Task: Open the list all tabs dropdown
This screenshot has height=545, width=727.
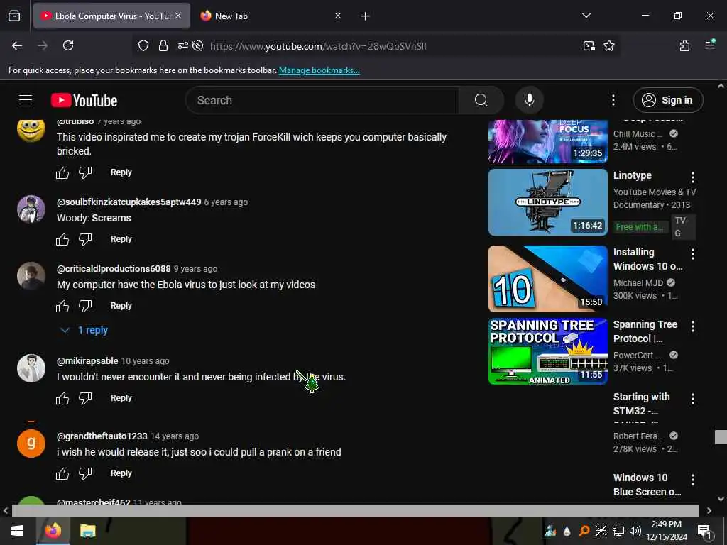Action: pyautogui.click(x=586, y=16)
